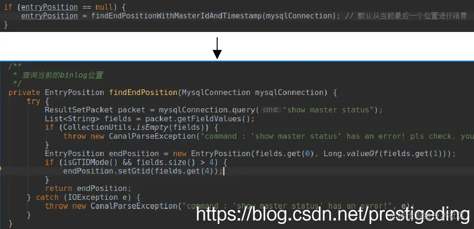The height and width of the screenshot is (229, 474).
Task: Click the findEndPositionWithMasterIdAndTimestamp method call
Action: tap(176, 16)
